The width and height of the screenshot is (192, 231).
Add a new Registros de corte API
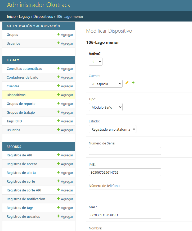click(x=65, y=190)
